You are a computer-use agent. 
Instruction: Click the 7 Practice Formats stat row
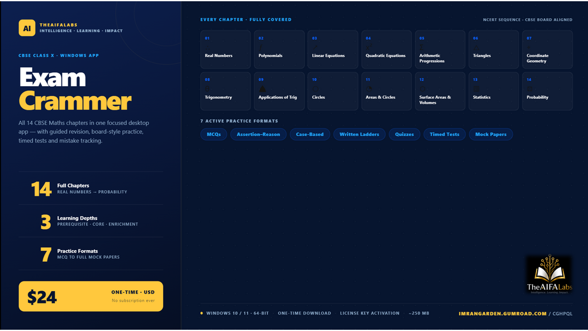[91, 254]
